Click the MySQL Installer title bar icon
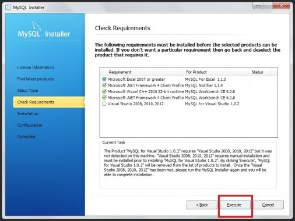This screenshot has height=221, width=295. 8,8
